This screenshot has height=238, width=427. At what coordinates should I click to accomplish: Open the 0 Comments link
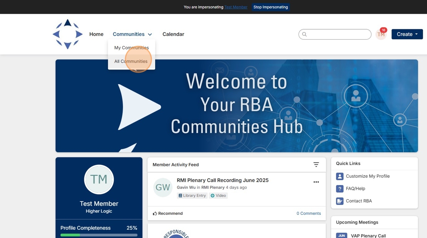point(308,214)
